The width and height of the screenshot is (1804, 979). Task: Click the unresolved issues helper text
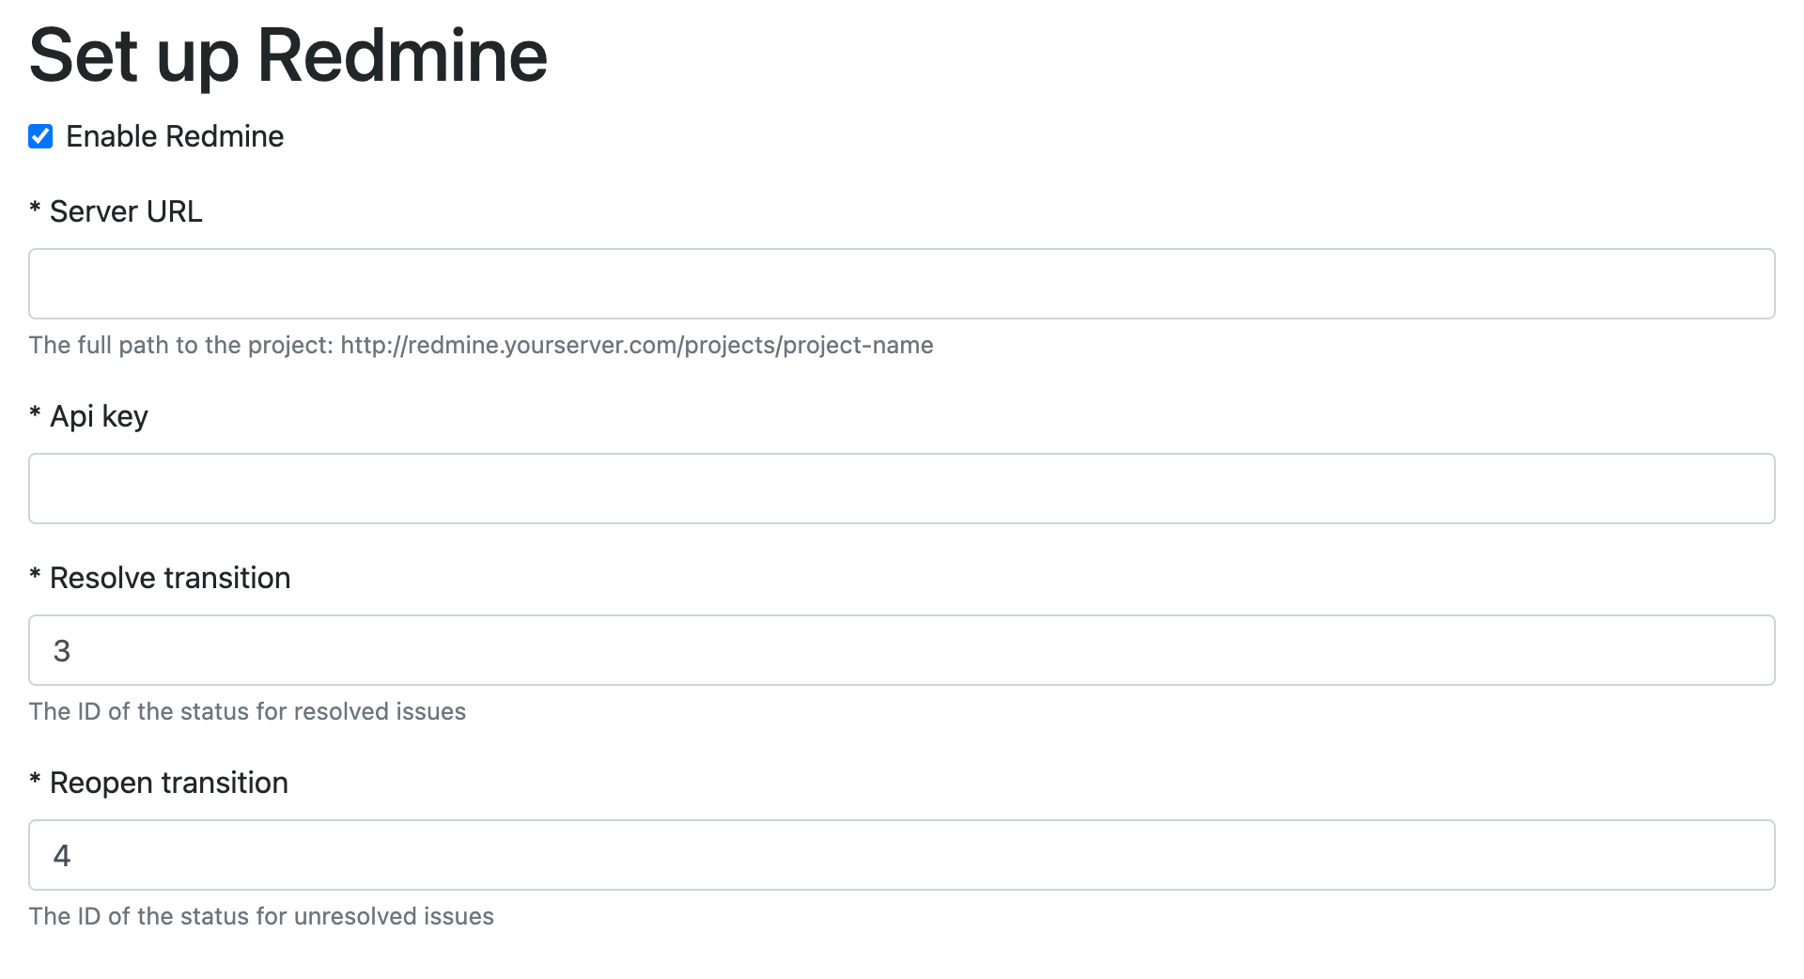pos(260,916)
